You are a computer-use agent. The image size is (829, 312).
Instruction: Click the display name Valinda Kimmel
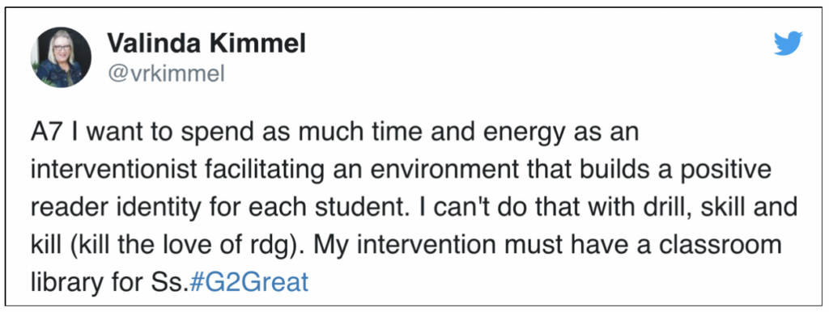click(206, 44)
